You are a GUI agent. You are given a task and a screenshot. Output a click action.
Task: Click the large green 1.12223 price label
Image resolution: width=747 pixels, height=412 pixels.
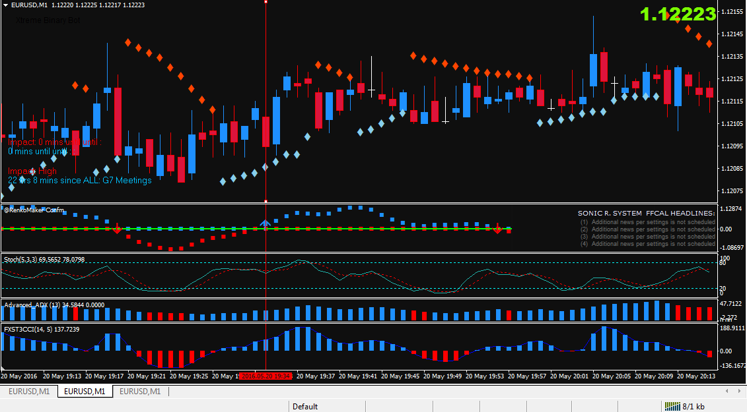[678, 15]
